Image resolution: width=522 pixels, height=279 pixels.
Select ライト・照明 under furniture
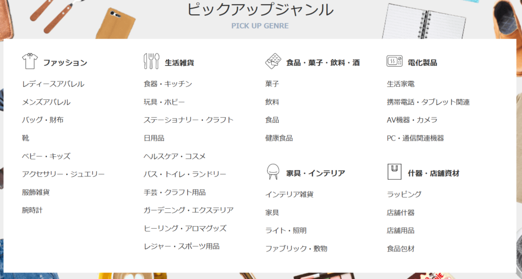coord(286,231)
